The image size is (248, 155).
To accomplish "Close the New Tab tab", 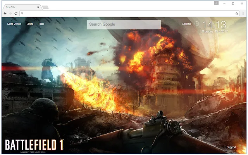I will click(38, 7).
